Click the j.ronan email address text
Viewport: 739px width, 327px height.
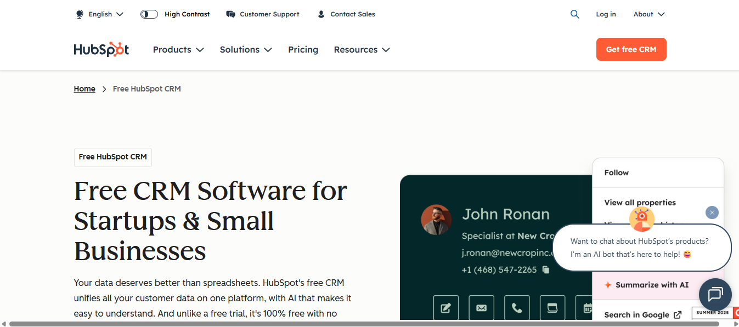[507, 253]
